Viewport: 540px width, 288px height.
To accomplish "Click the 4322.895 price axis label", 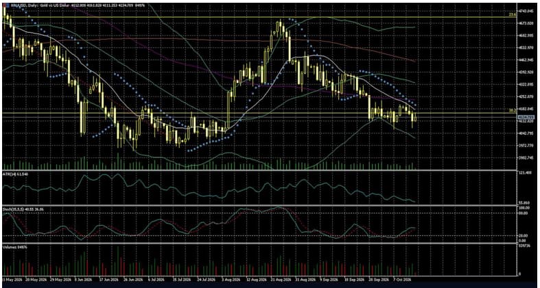I will 526,84.
